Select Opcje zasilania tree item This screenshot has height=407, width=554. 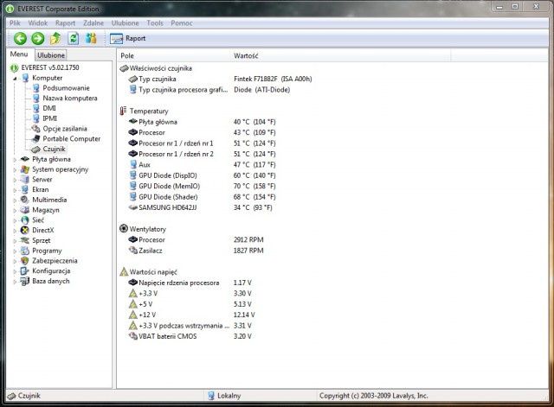click(x=65, y=129)
